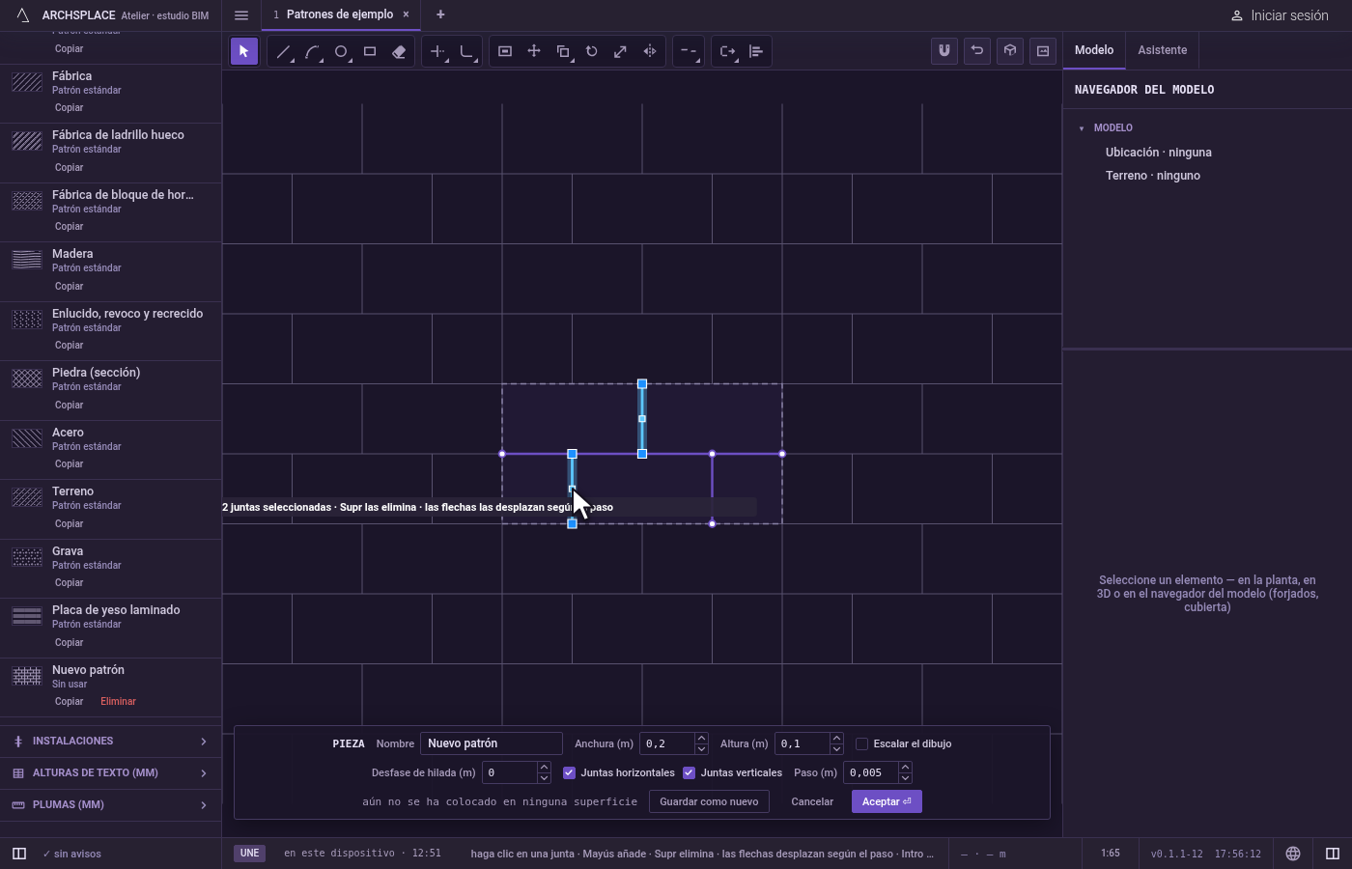Toggle the magnet snapping icon

(944, 51)
